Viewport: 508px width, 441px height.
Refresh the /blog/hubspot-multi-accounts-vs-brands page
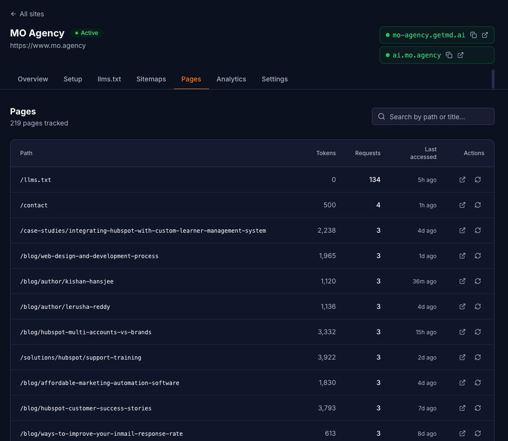pos(478,332)
